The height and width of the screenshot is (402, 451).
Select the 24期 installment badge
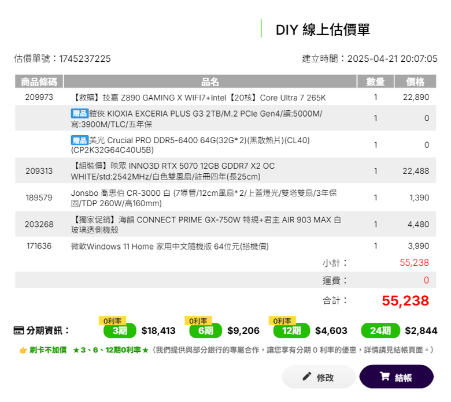(380, 330)
